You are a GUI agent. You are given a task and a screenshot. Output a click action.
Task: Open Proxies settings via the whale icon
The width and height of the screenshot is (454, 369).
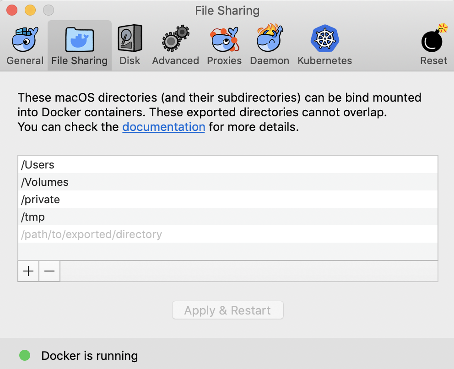pyautogui.click(x=224, y=39)
